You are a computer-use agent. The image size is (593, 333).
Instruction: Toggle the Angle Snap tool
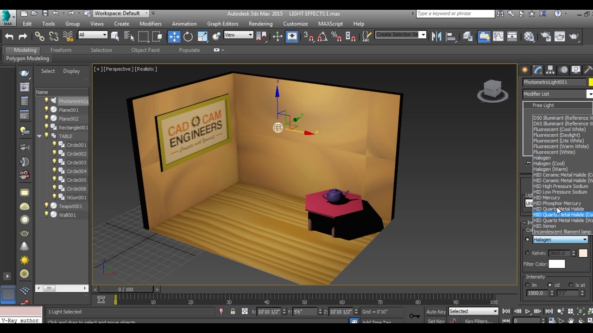[x=322, y=37]
